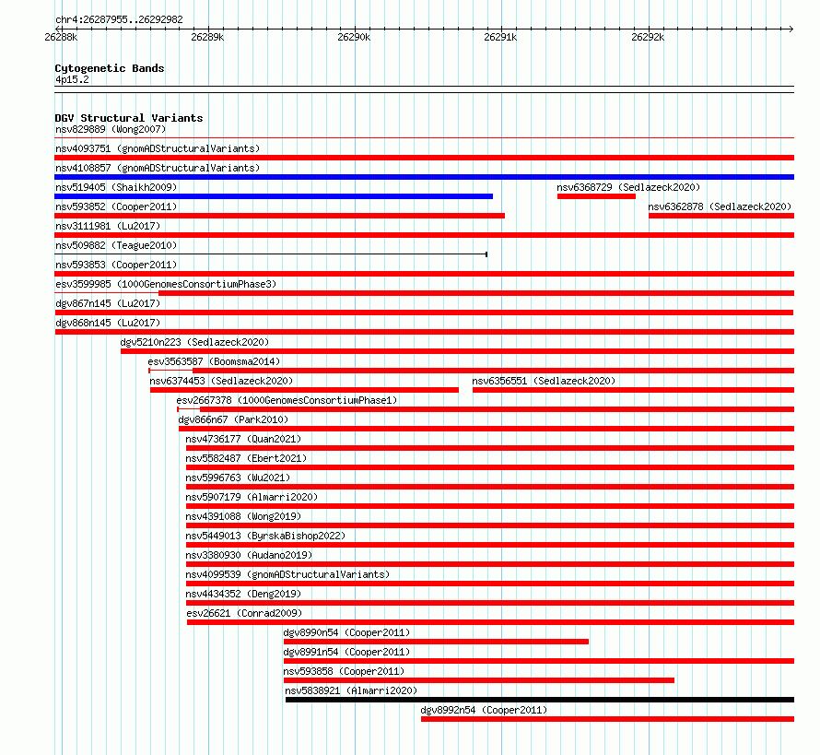Viewport: 820px width, 755px height.
Task: Click dgv867n145 (Lu2017) label
Action: click(108, 303)
